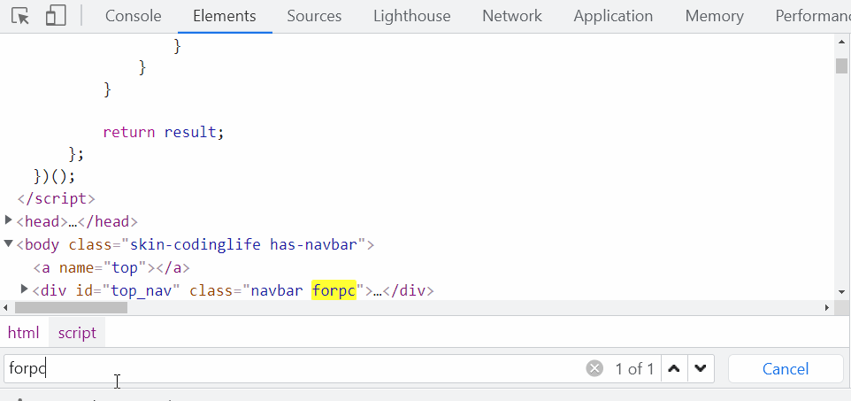Click the <head>…</head> row text
Screen dimensions: 851x401
click(x=77, y=221)
